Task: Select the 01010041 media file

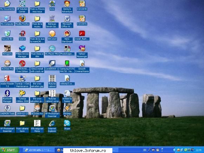Action: (82, 20)
